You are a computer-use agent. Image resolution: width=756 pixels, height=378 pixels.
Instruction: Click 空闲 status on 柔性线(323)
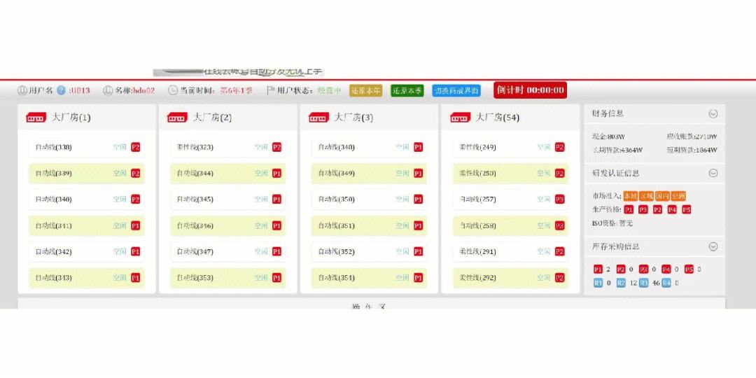pos(261,147)
